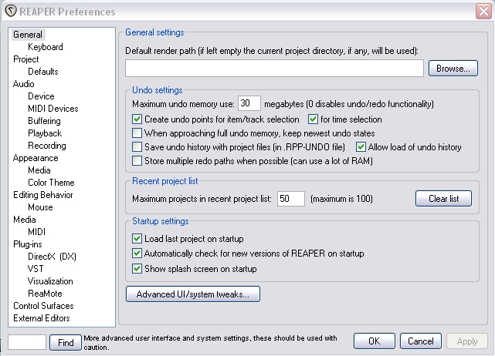Enable storing multiple redo paths

(138, 161)
